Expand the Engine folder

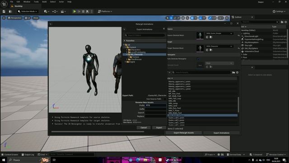click(x=126, y=62)
